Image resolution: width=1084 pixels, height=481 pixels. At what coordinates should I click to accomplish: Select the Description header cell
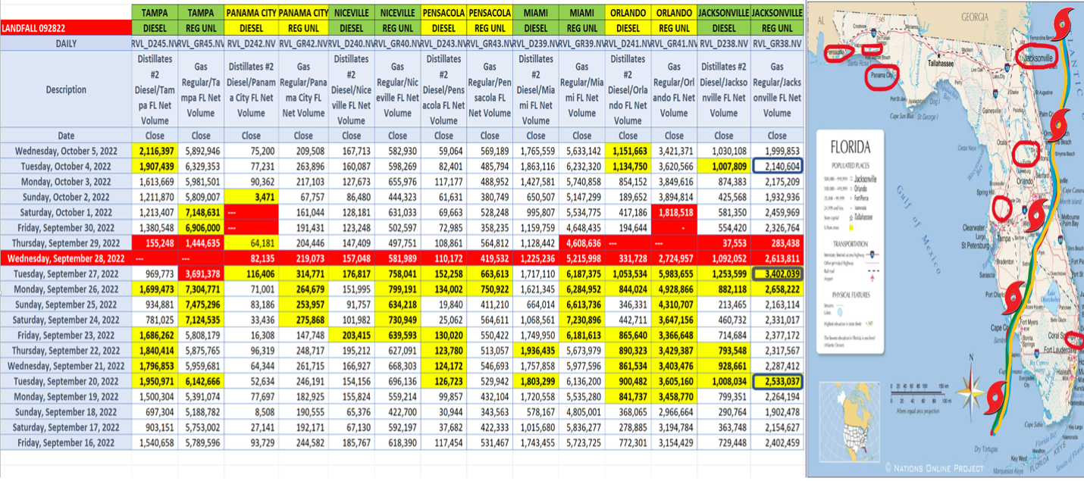(66, 90)
